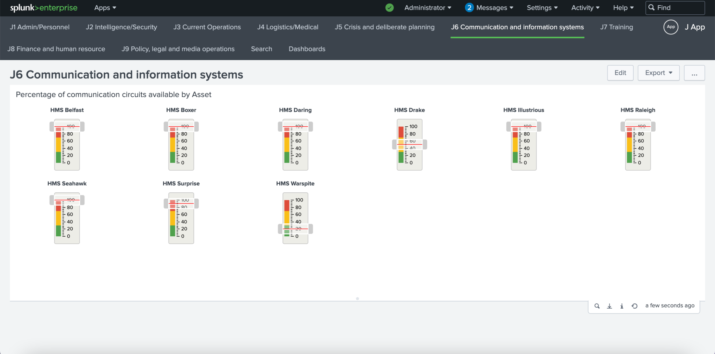Click the J App circle avatar icon

click(671, 27)
